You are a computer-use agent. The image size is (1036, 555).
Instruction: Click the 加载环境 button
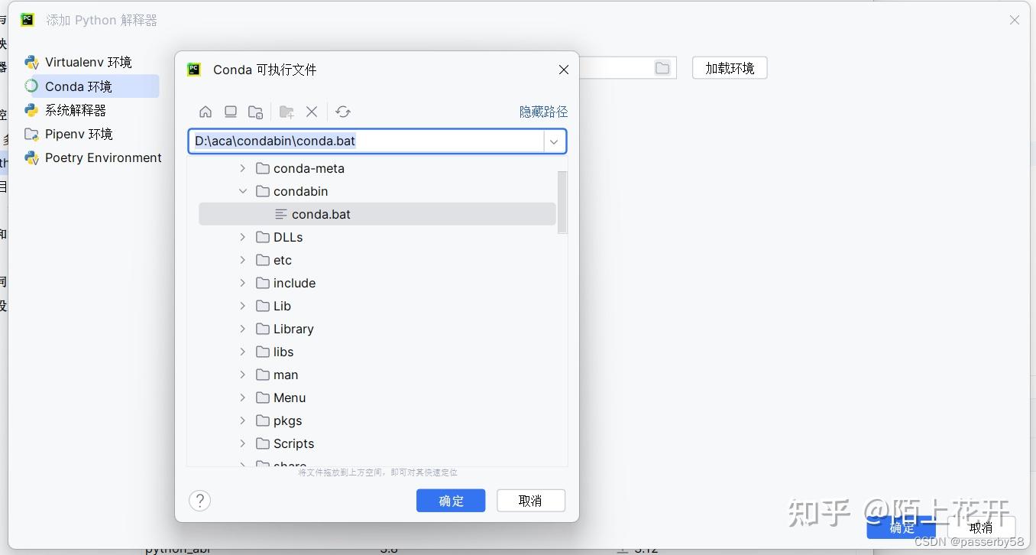pos(729,67)
